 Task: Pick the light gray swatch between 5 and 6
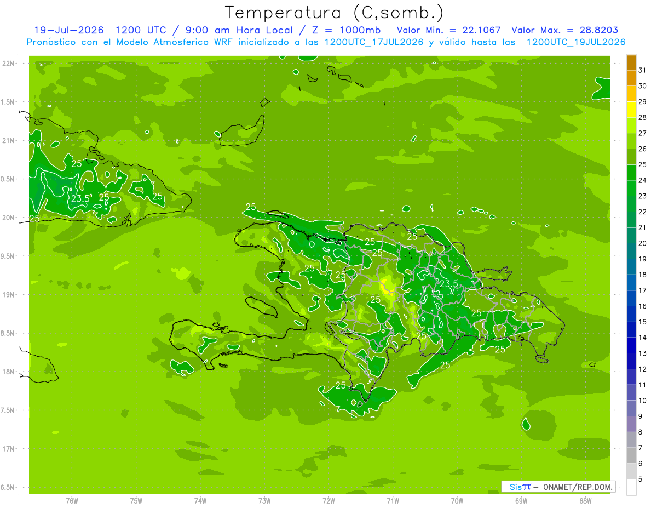[x=631, y=472]
